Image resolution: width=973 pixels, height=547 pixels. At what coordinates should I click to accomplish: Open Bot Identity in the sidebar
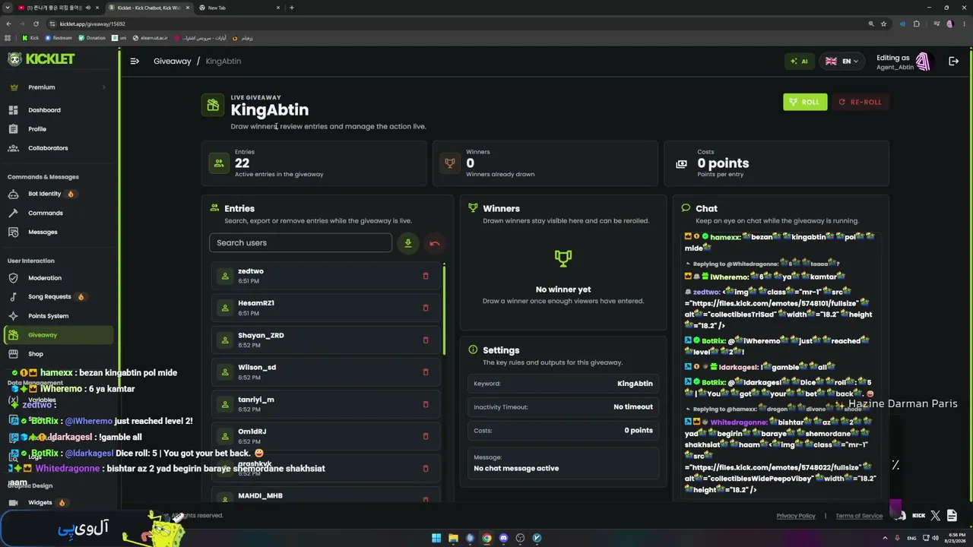pos(44,194)
